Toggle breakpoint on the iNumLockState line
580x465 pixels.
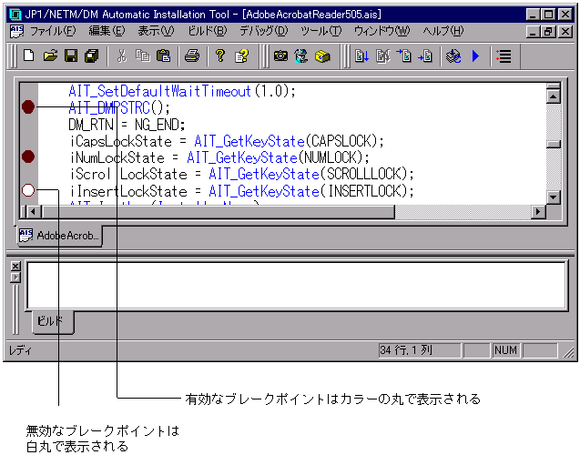click(28, 157)
